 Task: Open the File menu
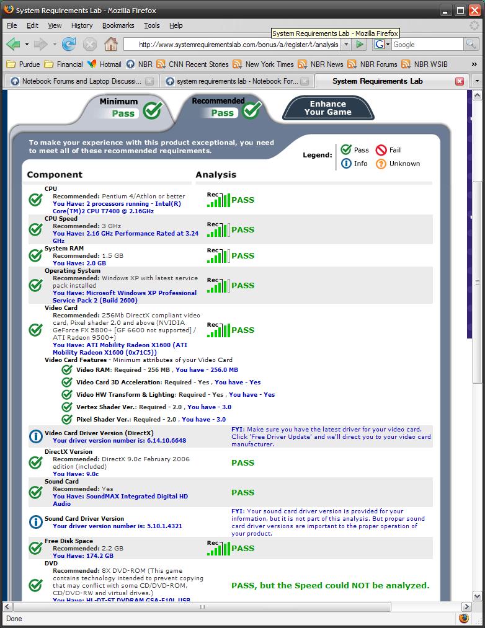click(x=12, y=25)
